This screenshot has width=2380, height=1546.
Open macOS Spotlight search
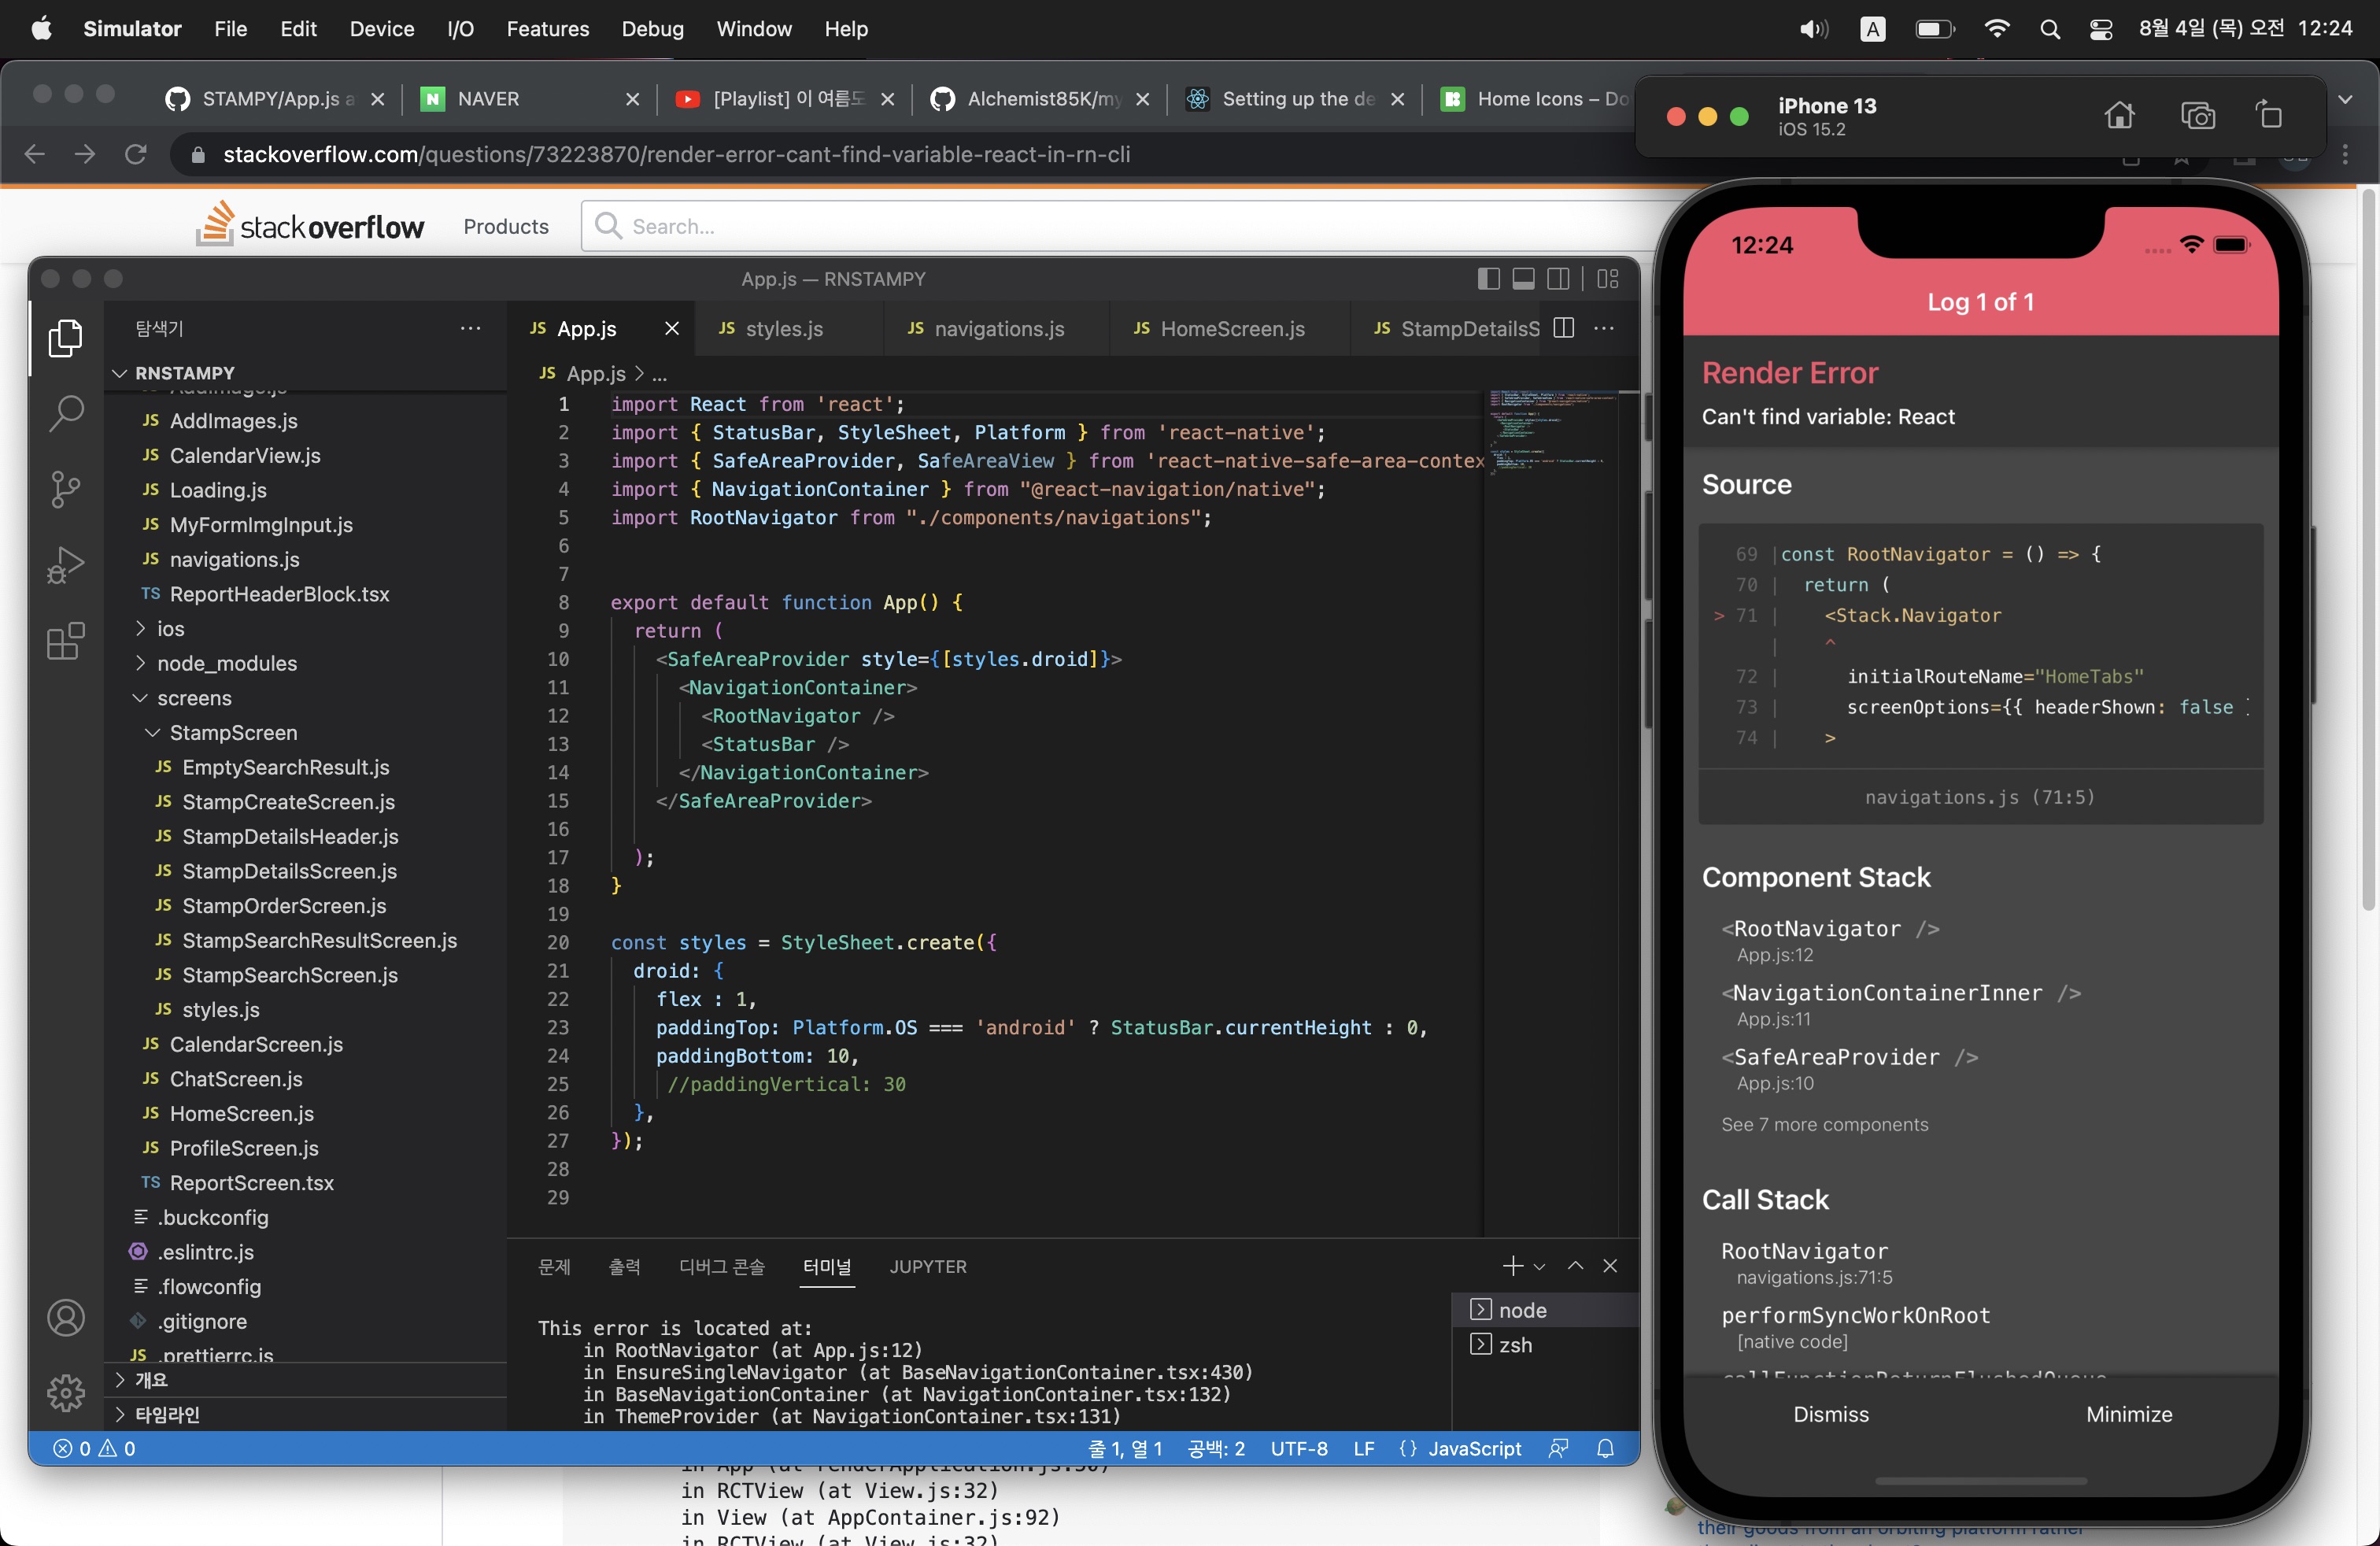2050,29
